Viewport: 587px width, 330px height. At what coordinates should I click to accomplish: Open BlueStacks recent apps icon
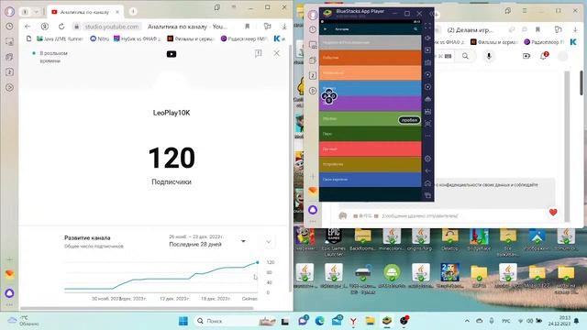coord(428,195)
